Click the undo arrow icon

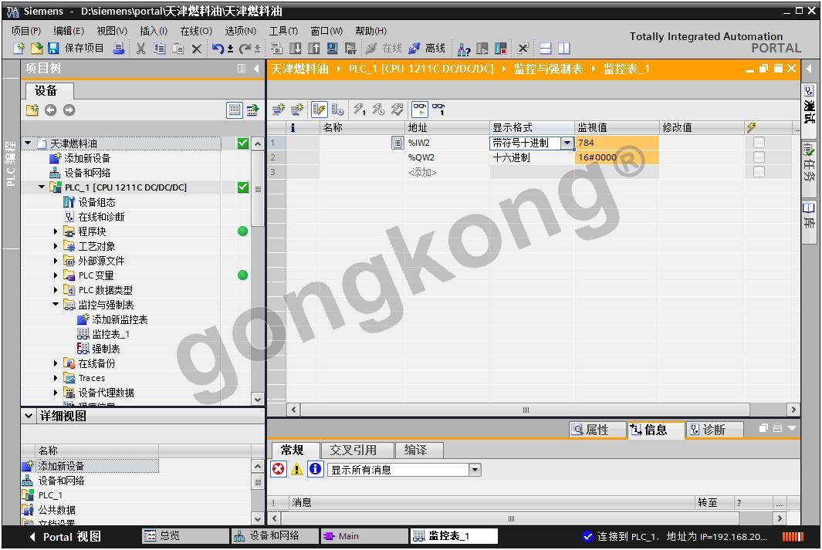pyautogui.click(x=217, y=49)
